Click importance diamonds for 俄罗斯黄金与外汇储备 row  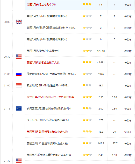pos(87,74)
